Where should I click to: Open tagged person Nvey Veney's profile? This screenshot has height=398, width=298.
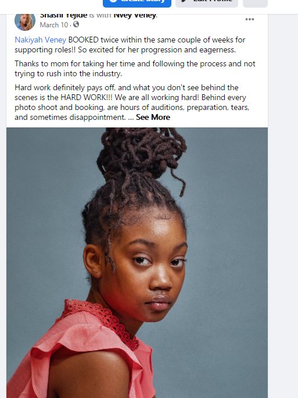pos(135,16)
